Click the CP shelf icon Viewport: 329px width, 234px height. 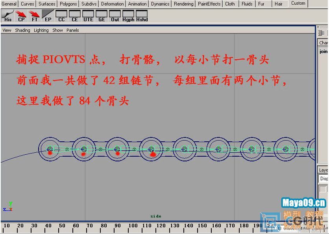[21, 16]
